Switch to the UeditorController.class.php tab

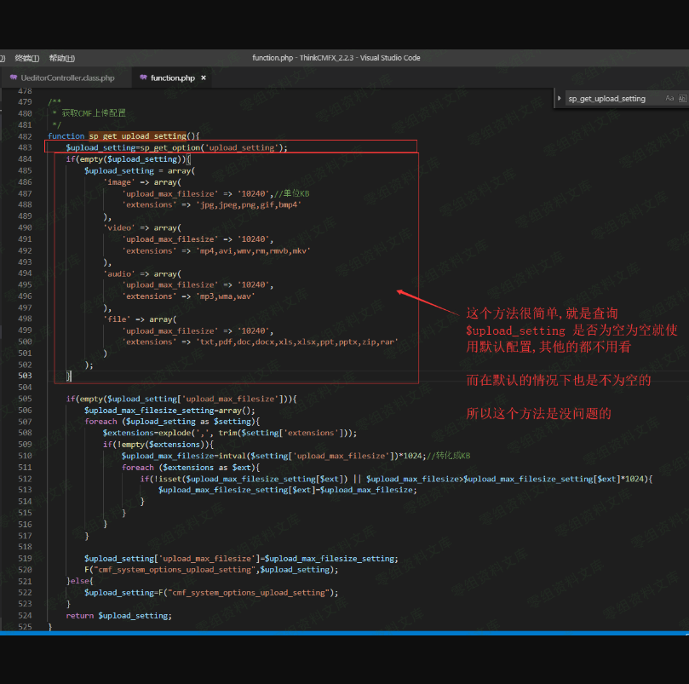[x=66, y=78]
